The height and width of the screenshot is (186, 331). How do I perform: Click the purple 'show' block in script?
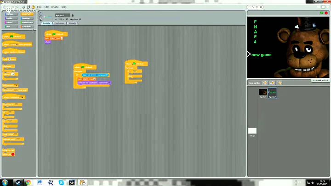(x=48, y=42)
